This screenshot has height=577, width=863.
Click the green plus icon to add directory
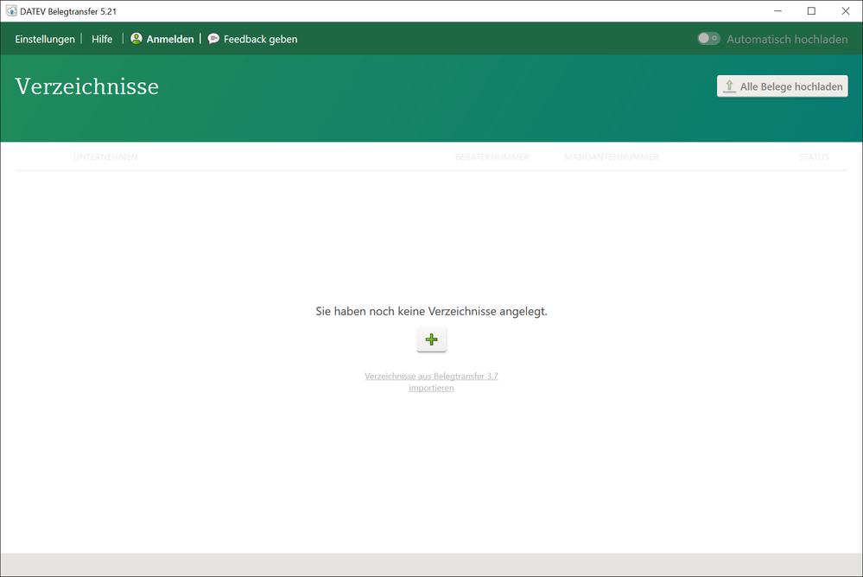(x=431, y=339)
